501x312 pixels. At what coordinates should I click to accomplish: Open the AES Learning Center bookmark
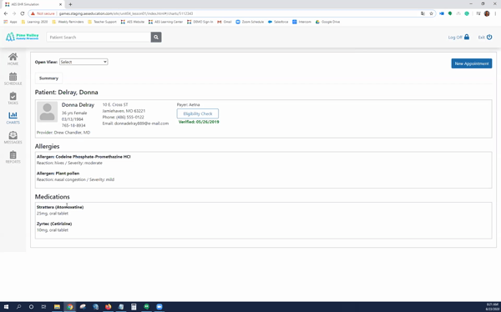165,22
